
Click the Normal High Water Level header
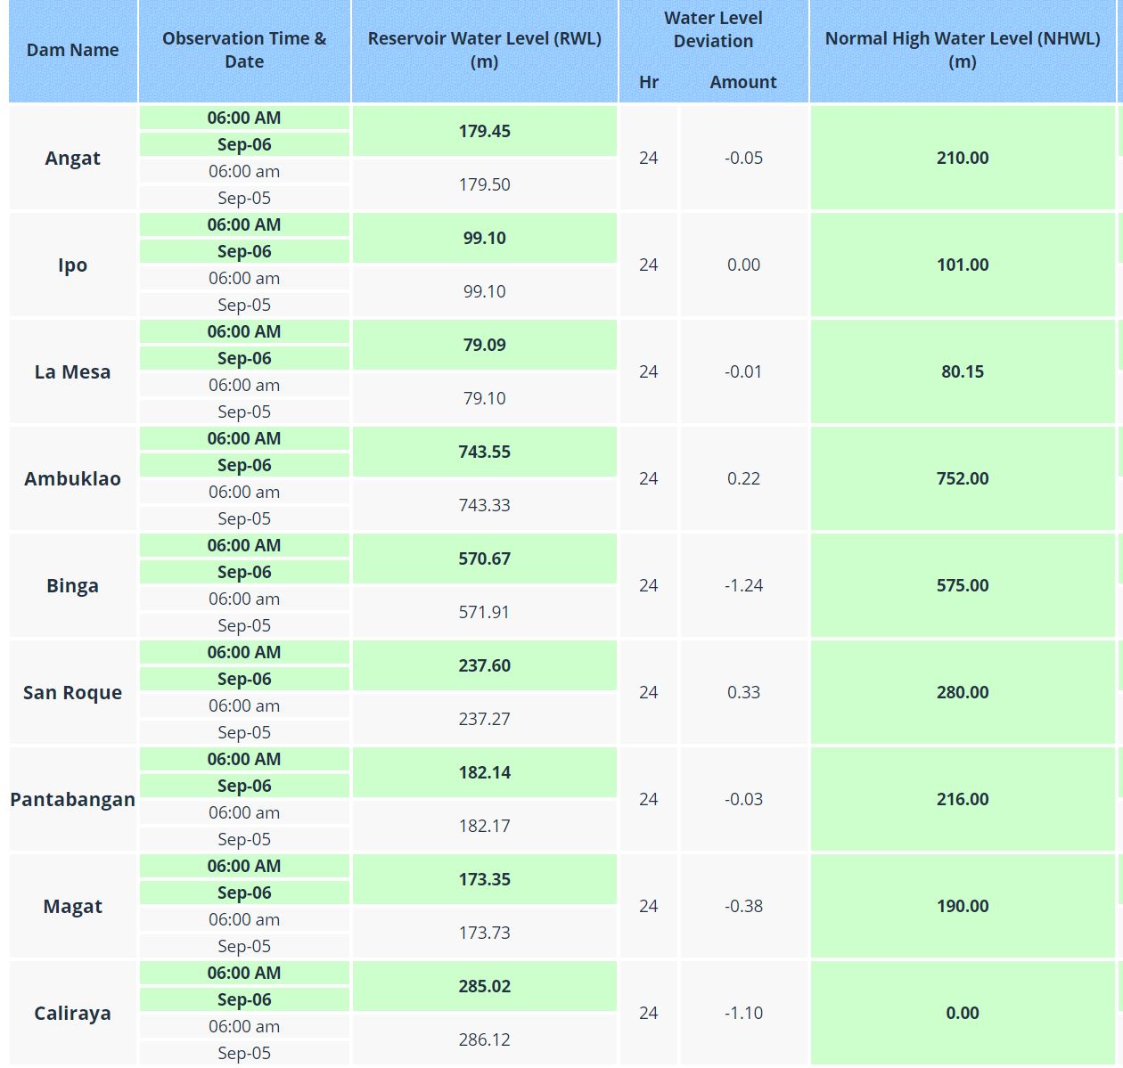962,50
